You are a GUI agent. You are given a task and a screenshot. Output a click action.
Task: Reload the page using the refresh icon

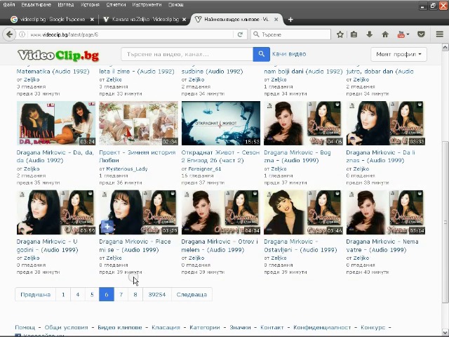[x=241, y=34]
